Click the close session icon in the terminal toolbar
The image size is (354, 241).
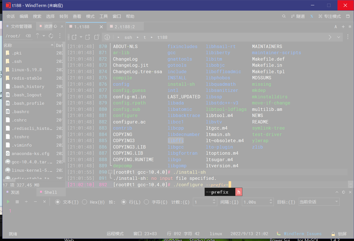(x=88, y=37)
